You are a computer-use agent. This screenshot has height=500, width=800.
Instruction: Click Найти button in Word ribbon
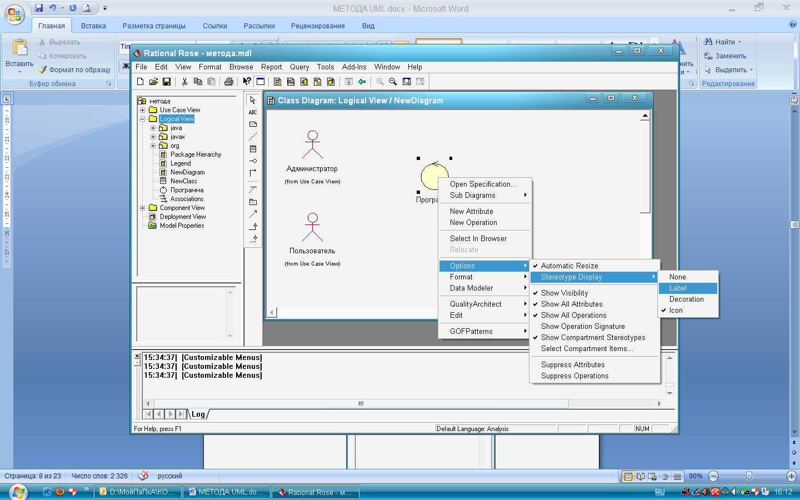pos(723,42)
